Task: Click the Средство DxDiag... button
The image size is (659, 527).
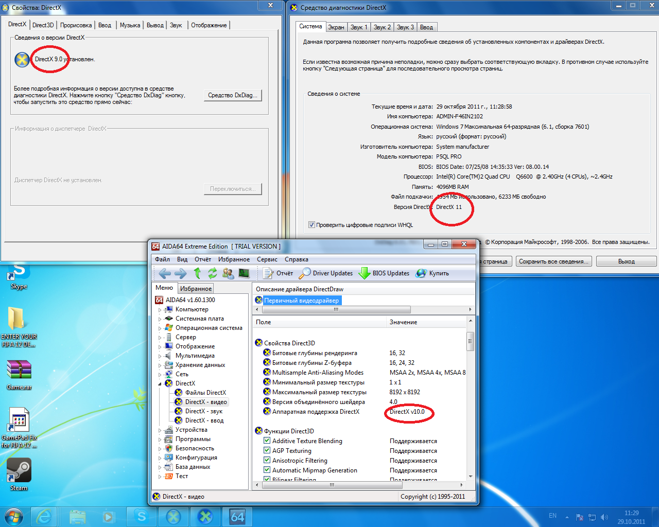Action: tap(233, 95)
